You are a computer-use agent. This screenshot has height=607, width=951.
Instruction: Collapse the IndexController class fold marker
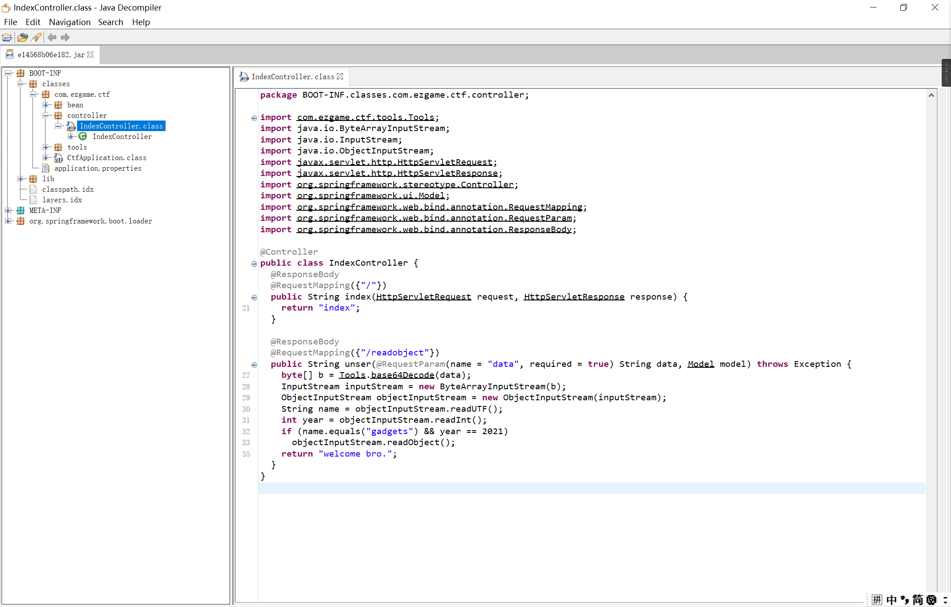click(x=254, y=263)
